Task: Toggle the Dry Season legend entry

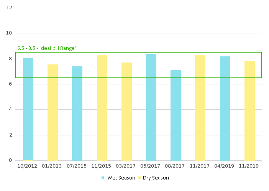Action: pos(156,178)
